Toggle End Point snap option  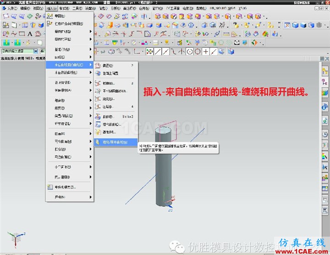(158, 51)
